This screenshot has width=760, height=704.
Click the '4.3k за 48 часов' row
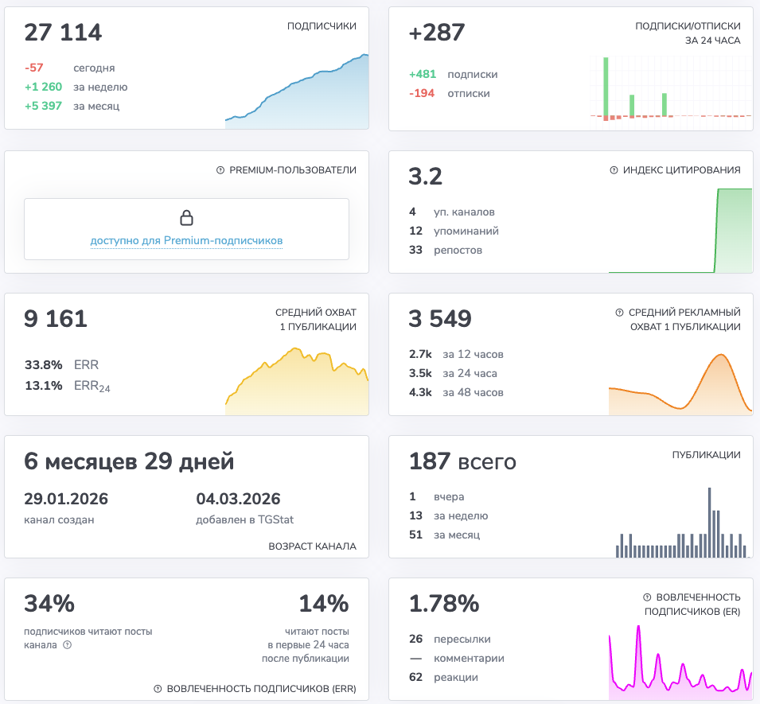(x=456, y=392)
